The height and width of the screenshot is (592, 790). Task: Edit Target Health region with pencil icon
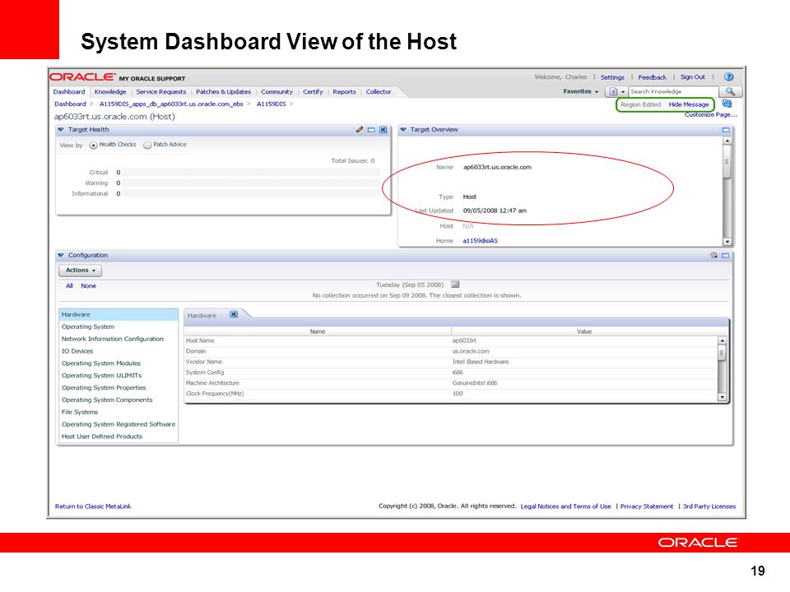(x=360, y=129)
